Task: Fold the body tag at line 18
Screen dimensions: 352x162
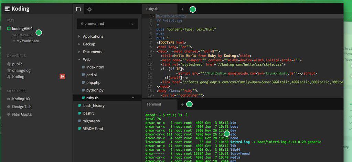Action: click(x=153, y=91)
